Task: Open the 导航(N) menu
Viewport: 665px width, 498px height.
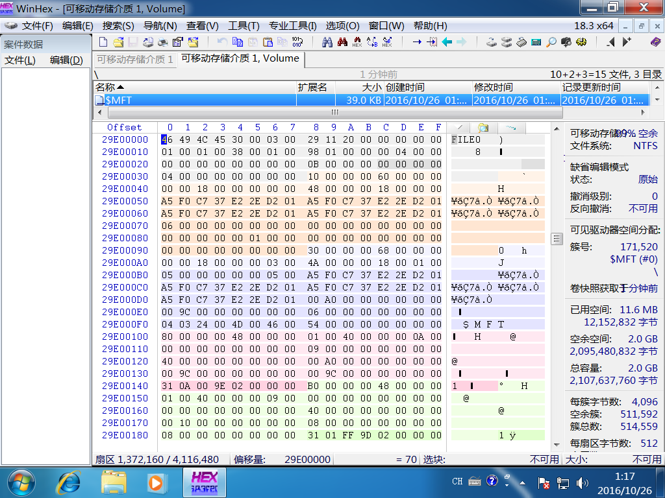Action: [160, 26]
